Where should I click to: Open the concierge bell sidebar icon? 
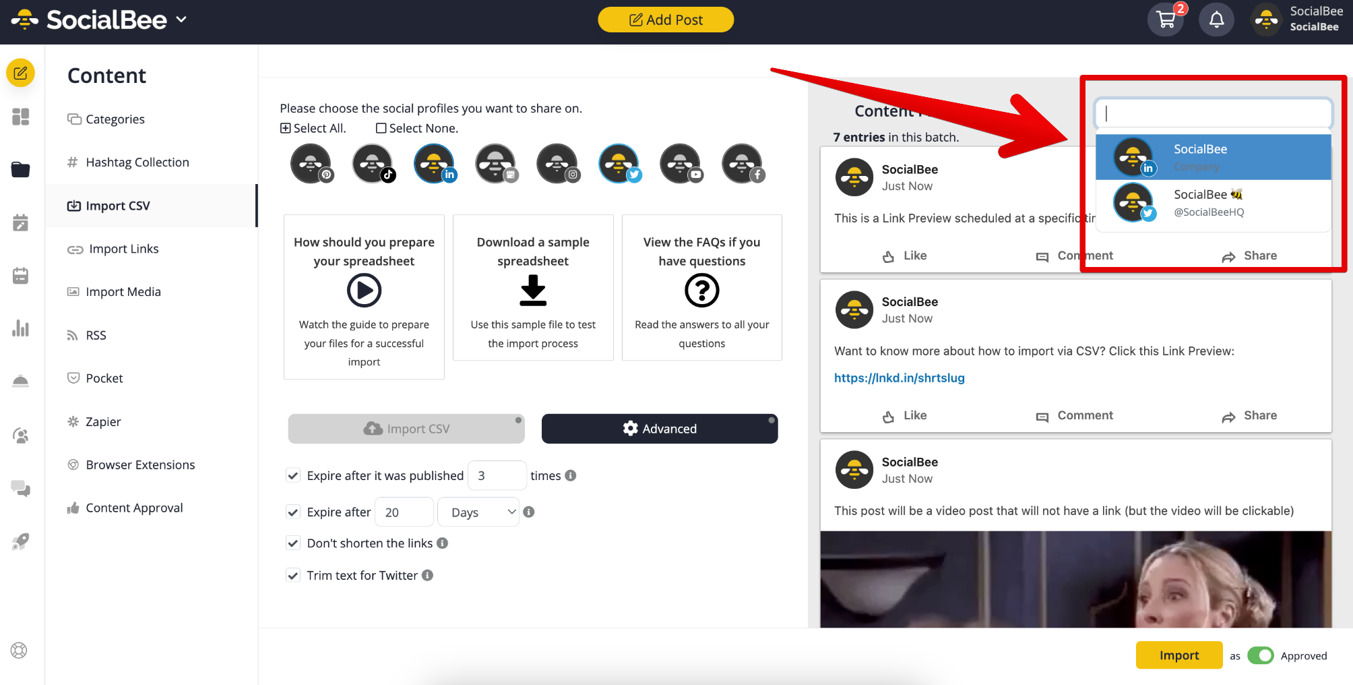[x=20, y=381]
